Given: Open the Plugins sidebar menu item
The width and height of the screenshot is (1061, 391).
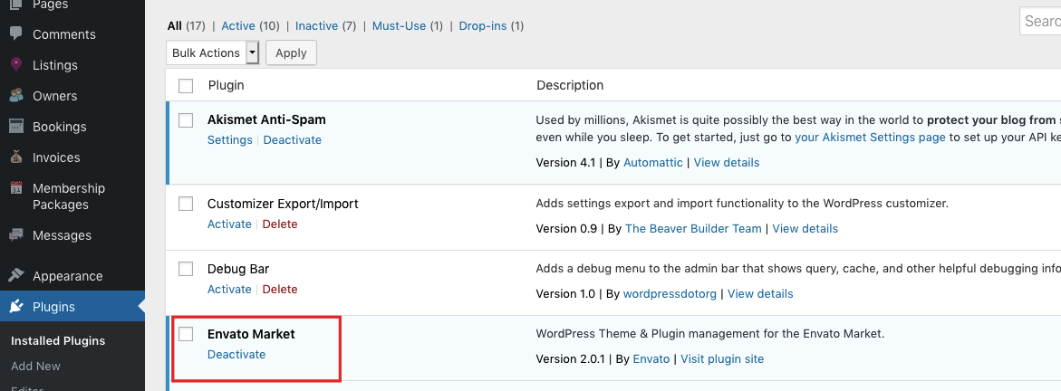Looking at the screenshot, I should [72, 307].
